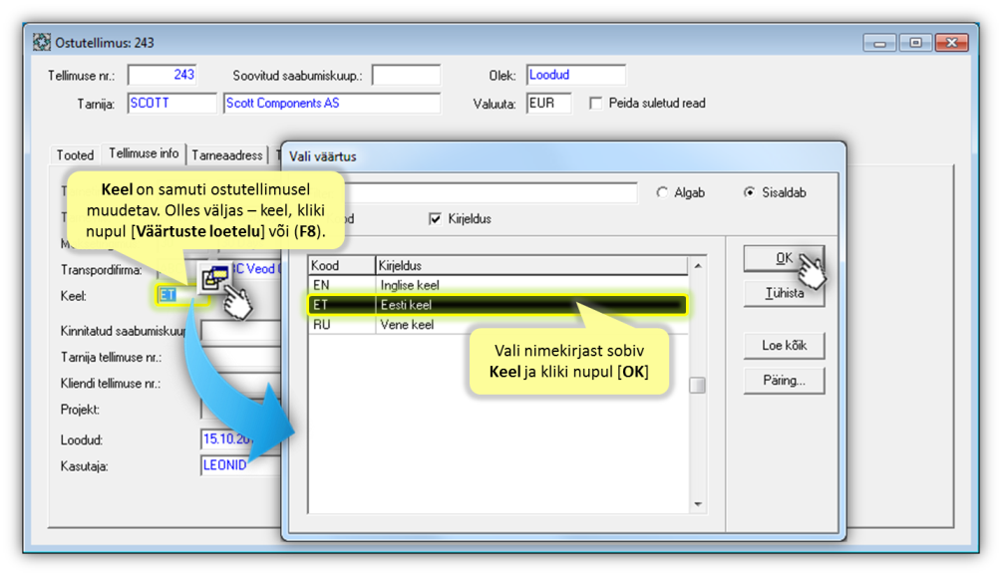Toggle the Kirjeldus checkbox

[x=435, y=219]
